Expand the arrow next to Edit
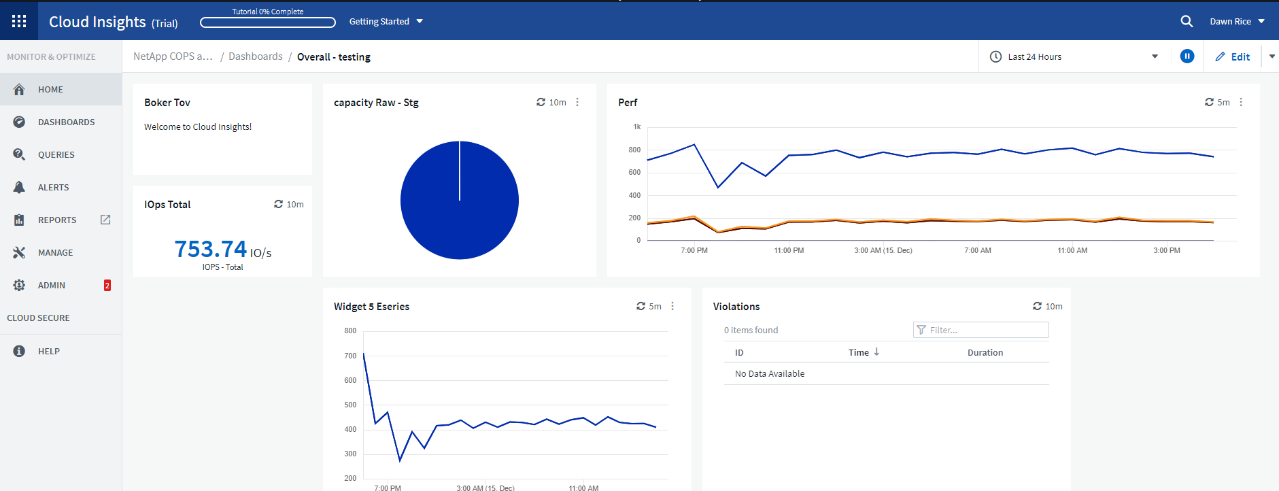 (x=1272, y=56)
